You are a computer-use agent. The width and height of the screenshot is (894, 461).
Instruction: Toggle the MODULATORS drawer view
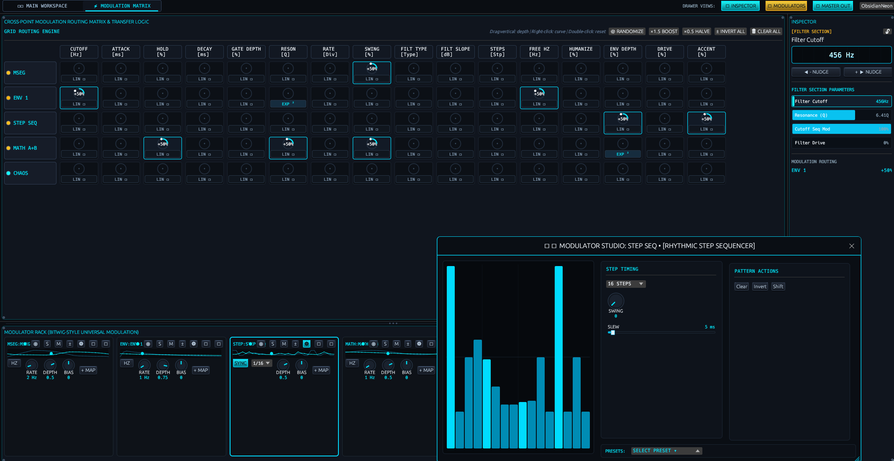[786, 6]
